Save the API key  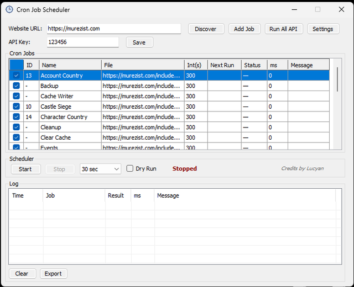point(139,42)
